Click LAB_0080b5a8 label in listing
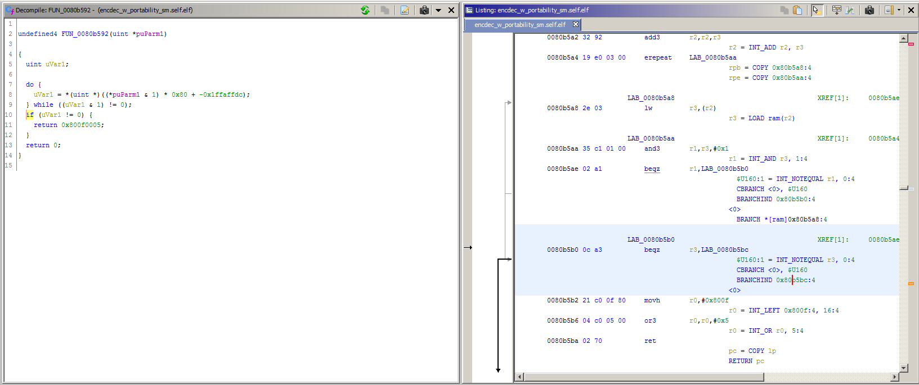Screen dimensions: 919x385 pos(651,98)
